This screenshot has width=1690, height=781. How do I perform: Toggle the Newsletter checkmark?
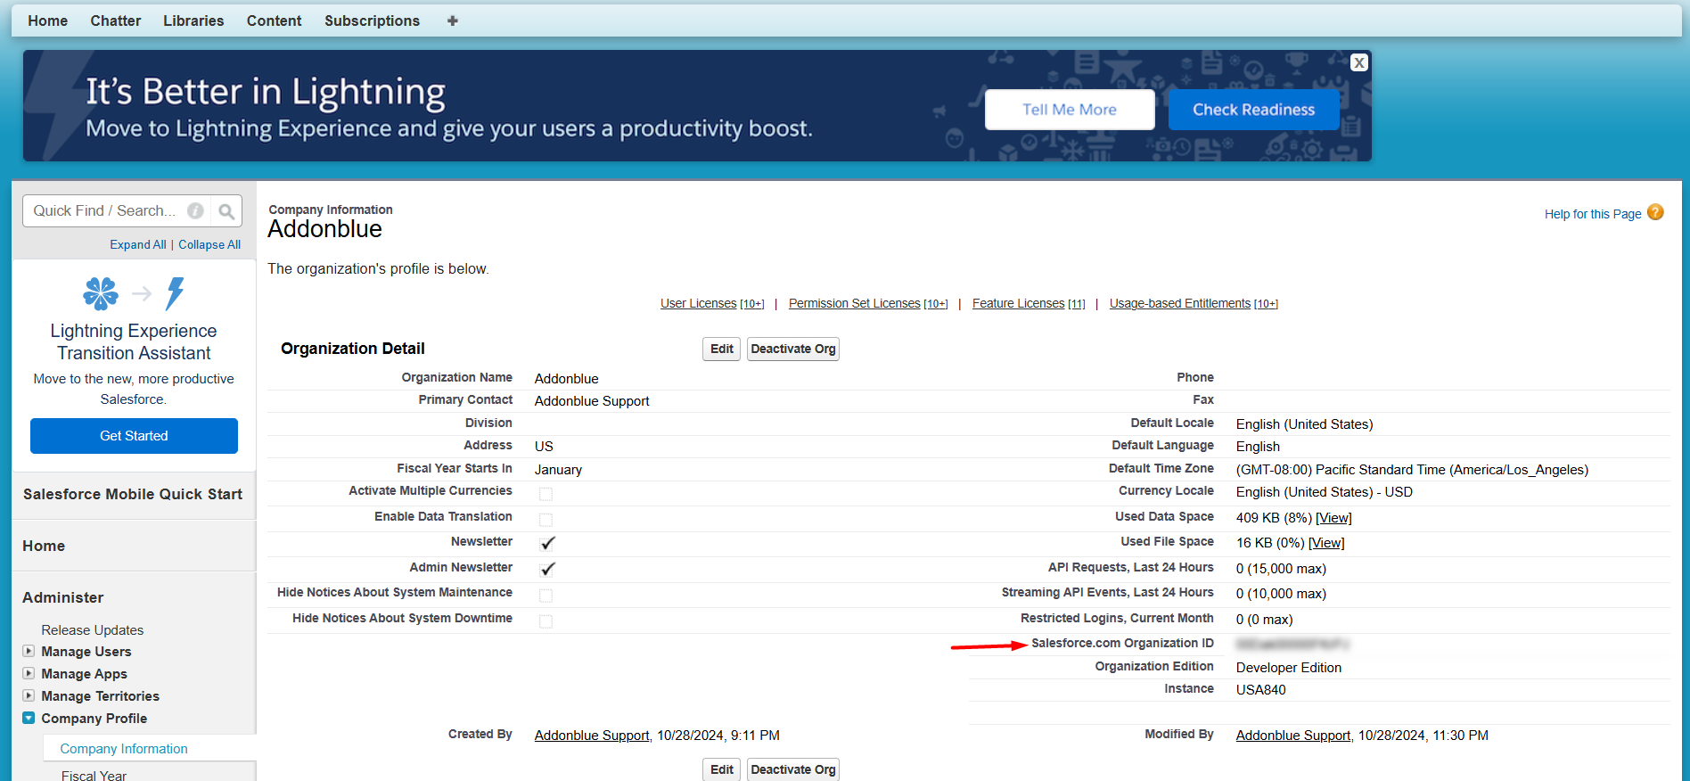(x=547, y=543)
